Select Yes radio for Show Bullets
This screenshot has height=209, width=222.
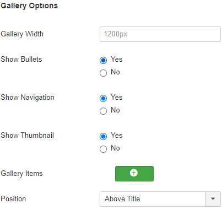[x=103, y=60]
